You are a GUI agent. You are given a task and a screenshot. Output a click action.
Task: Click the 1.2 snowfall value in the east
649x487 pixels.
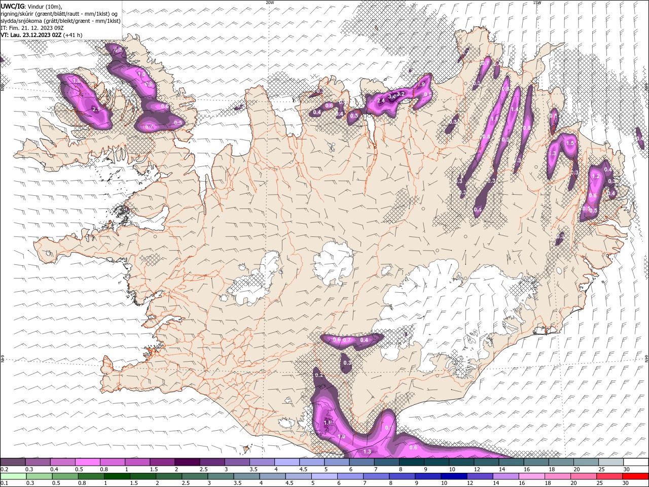pyautogui.click(x=596, y=177)
